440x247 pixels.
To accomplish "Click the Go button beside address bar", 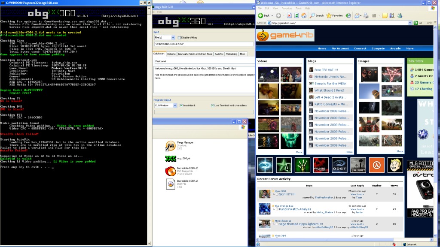I will coord(418,23).
